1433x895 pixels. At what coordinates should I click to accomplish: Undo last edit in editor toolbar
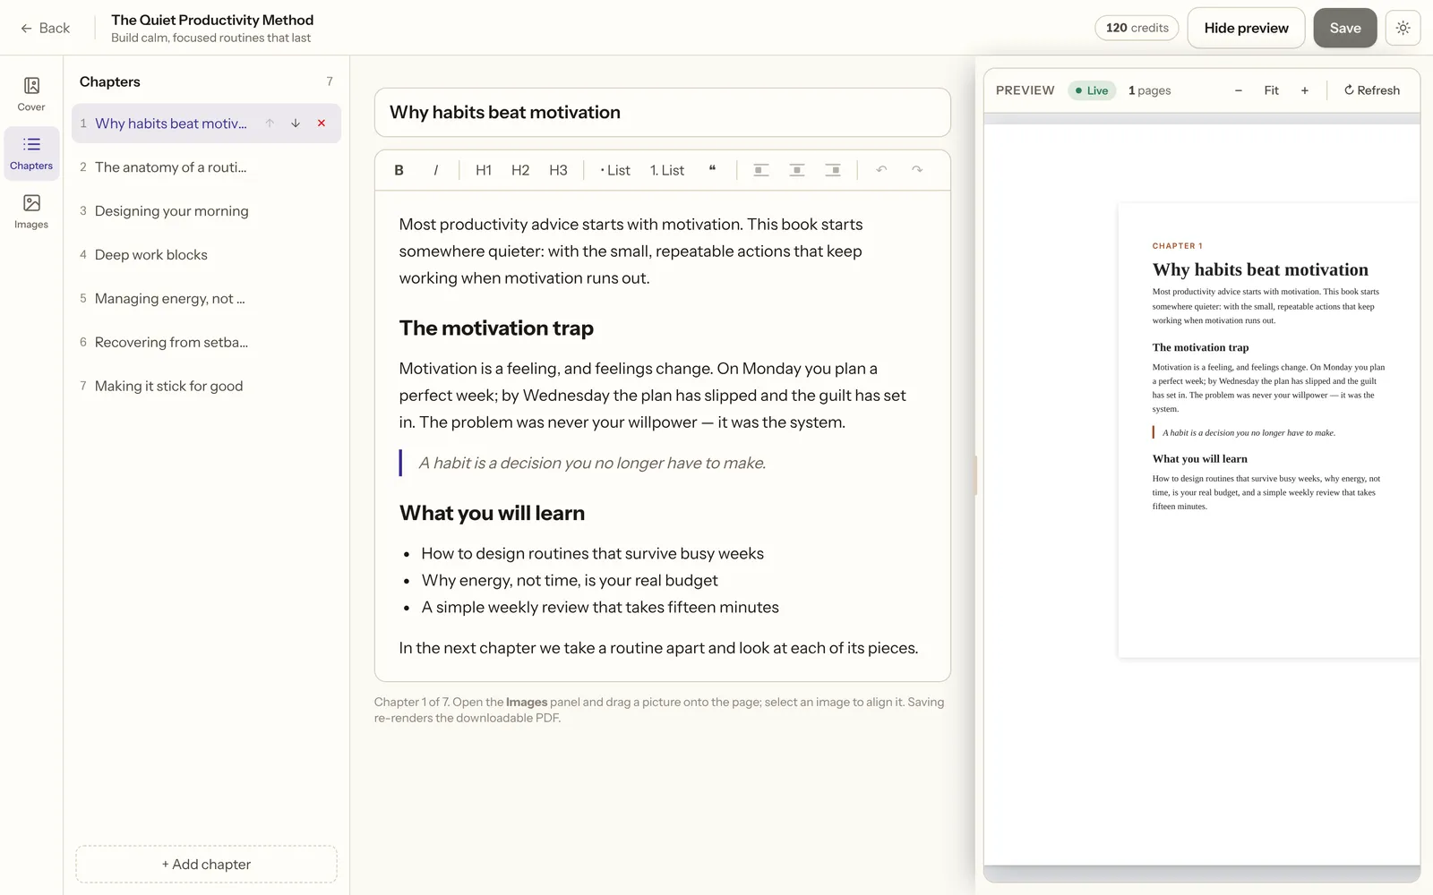(881, 170)
